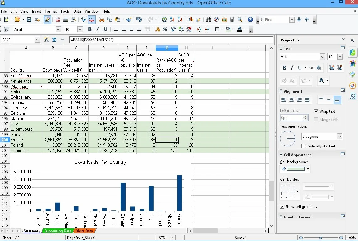Click the Currency number format icon
The height and width of the screenshot is (241, 358).
[x=157, y=29]
